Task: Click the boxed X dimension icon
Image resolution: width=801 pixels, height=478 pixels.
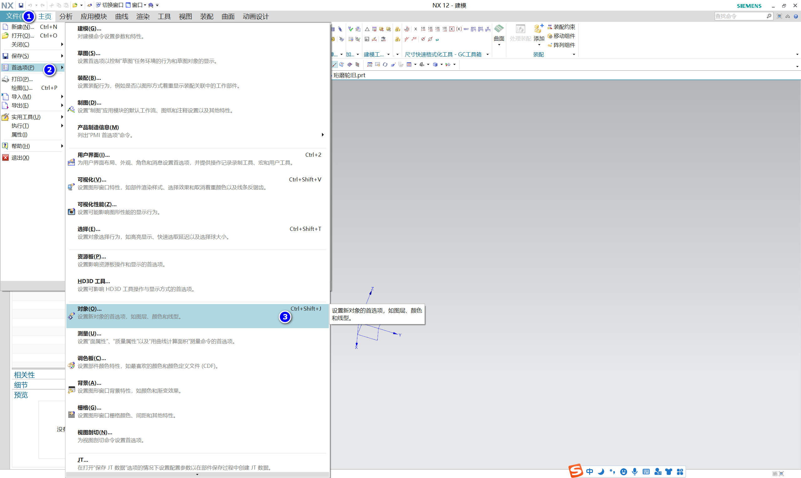Action: [x=452, y=29]
